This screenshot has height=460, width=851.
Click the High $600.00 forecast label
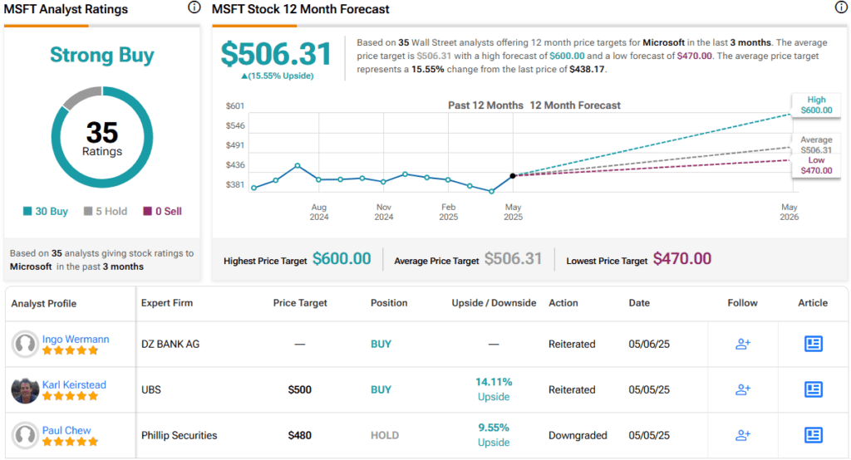coord(815,105)
